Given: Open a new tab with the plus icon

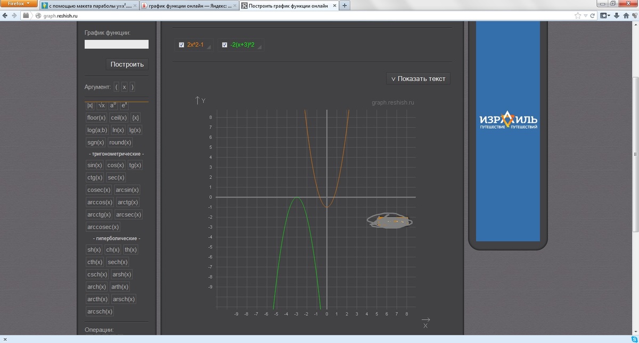Looking at the screenshot, I should pyautogui.click(x=345, y=5).
